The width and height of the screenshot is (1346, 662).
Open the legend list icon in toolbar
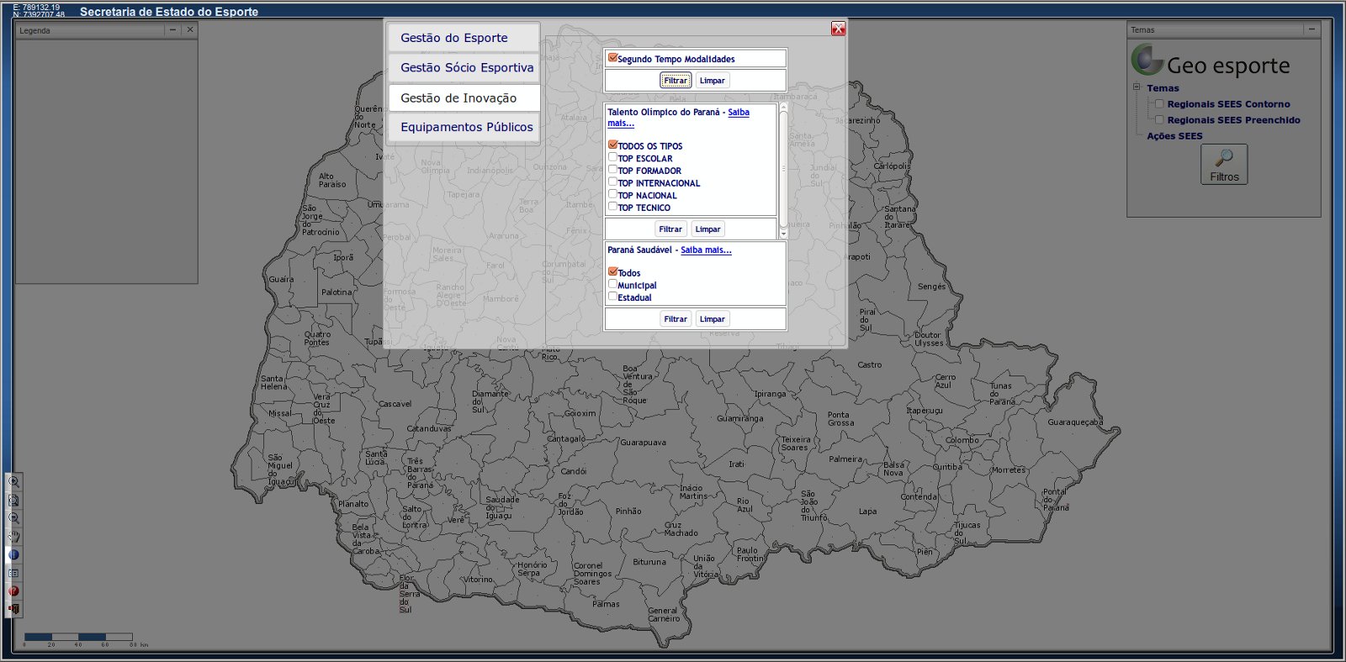(13, 573)
